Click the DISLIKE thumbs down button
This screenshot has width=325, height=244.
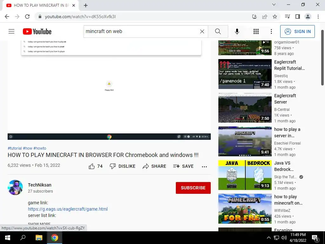(x=123, y=166)
